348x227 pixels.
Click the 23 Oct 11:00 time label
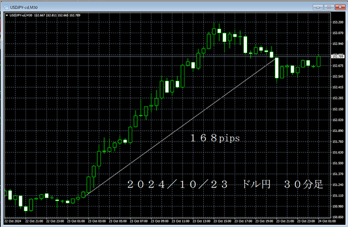pyautogui.click(x=180, y=221)
